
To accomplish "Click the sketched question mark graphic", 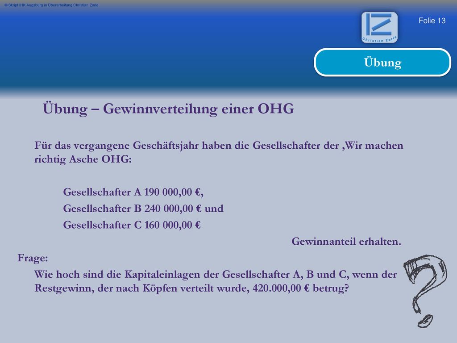I will [x=425, y=291].
